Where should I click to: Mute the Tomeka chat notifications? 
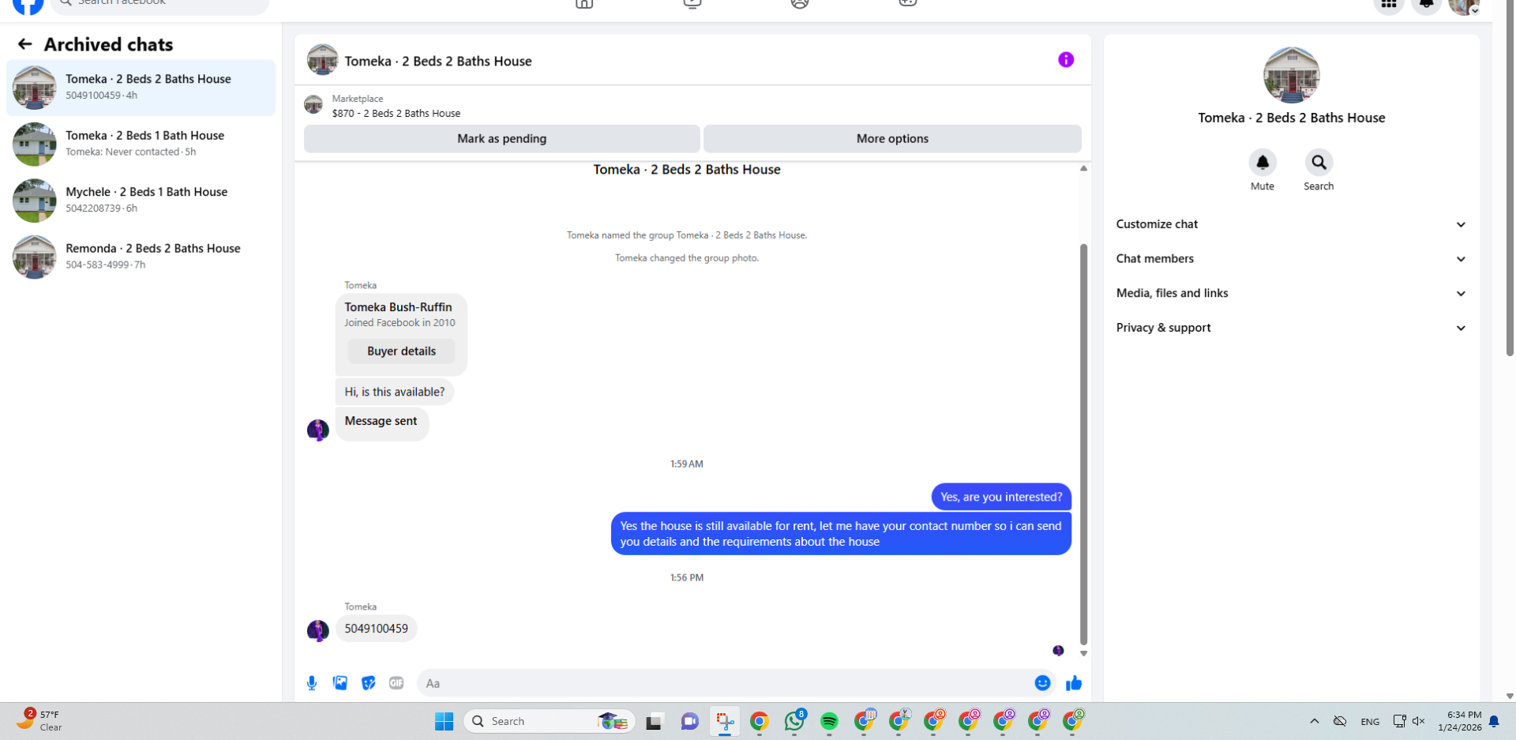point(1262,163)
